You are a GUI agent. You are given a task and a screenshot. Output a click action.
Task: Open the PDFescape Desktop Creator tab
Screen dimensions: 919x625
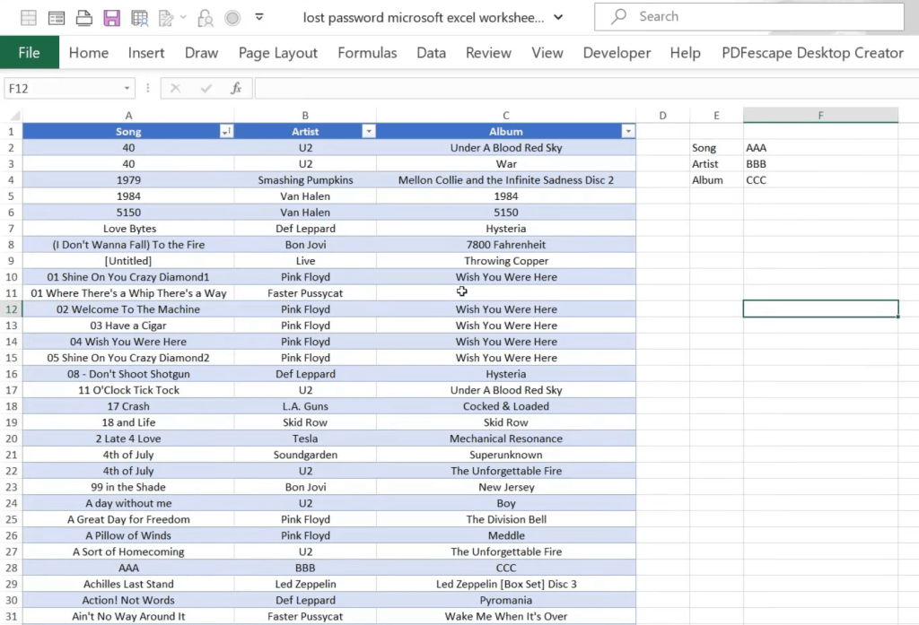[812, 53]
